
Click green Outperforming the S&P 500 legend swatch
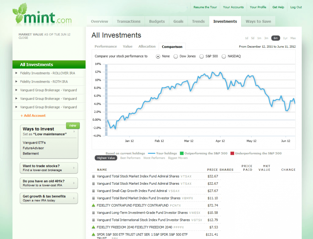[182, 153]
